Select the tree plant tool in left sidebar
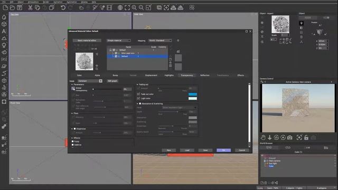Image resolution: width=338 pixels, height=190 pixels. click(4, 45)
